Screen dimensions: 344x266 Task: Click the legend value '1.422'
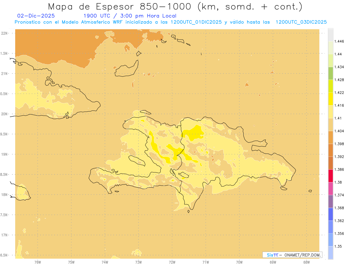(x=339, y=92)
